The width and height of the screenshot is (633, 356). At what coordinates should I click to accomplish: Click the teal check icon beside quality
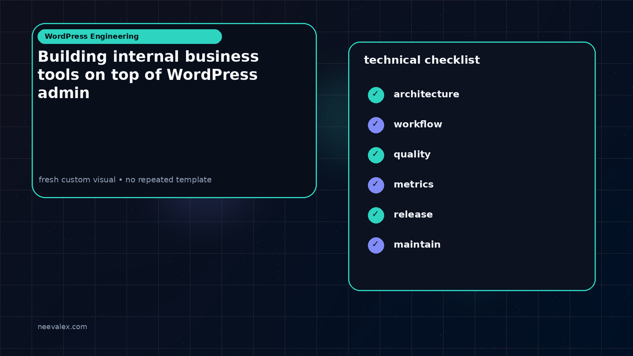click(376, 155)
